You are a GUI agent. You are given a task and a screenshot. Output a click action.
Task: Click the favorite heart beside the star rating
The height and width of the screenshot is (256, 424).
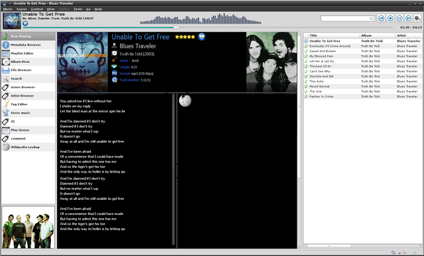tap(201, 37)
